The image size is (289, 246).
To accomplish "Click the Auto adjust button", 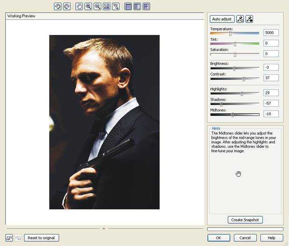I will [222, 19].
